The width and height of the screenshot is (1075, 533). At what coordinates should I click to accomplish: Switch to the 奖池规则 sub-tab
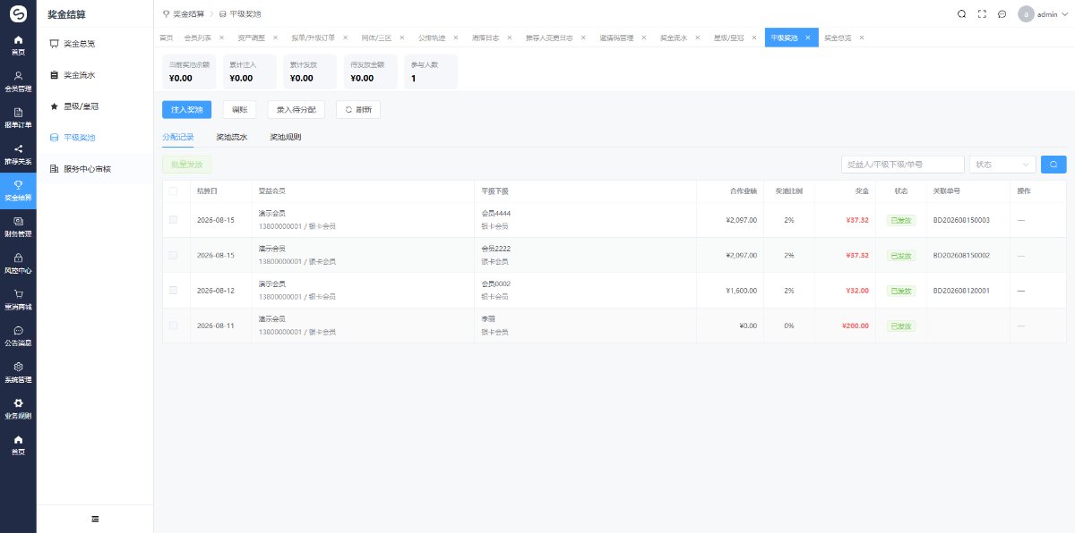(x=286, y=137)
